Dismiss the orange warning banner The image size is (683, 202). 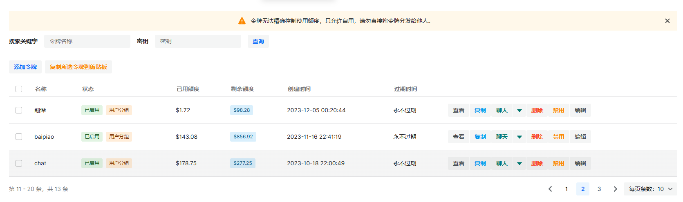tap(667, 21)
